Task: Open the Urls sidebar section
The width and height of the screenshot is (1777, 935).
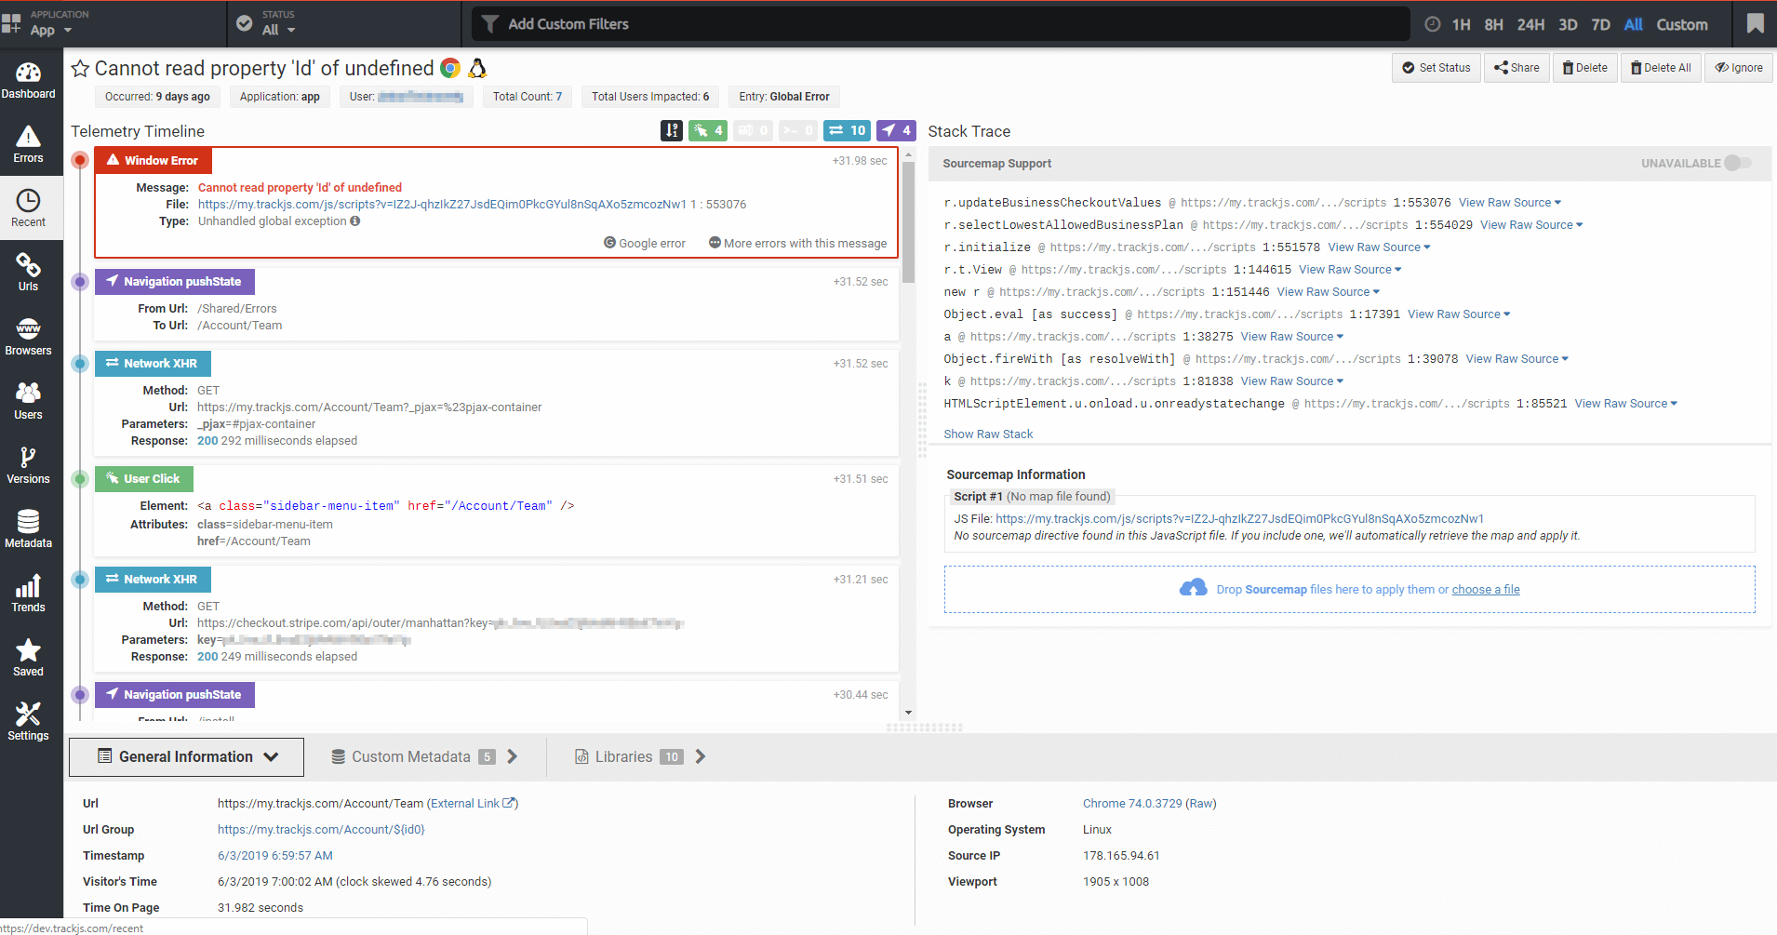Action: (x=28, y=273)
